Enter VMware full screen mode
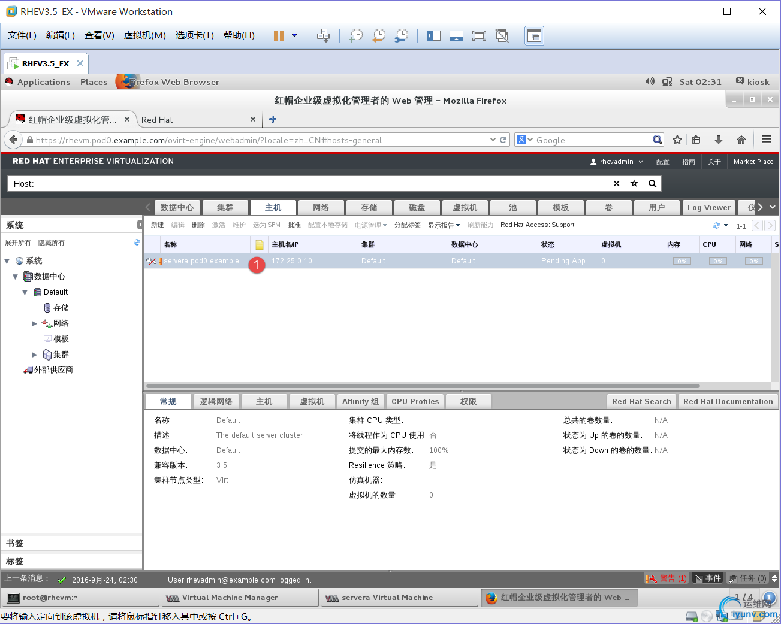Viewport: 781px width, 624px height. tap(479, 35)
